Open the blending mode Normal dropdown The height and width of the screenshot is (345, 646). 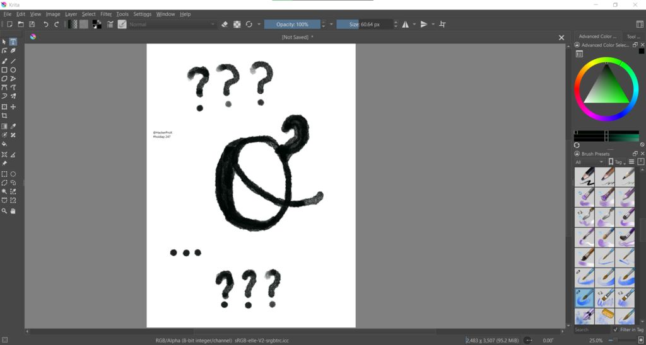click(x=172, y=25)
